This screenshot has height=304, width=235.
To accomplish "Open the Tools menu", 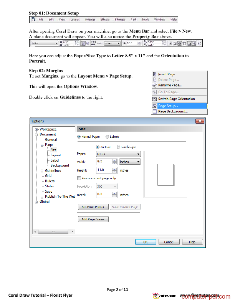I will pos(145,20).
